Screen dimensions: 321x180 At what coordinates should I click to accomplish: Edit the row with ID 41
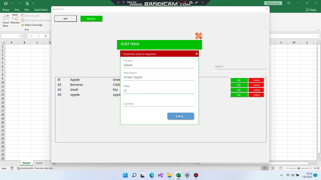click(x=239, y=80)
